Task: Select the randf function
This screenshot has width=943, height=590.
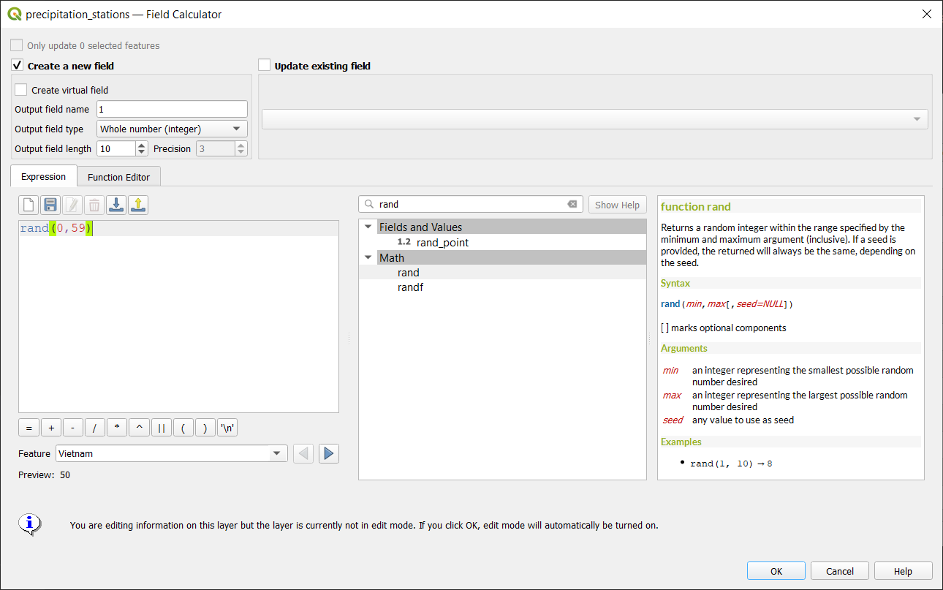Action: point(410,287)
